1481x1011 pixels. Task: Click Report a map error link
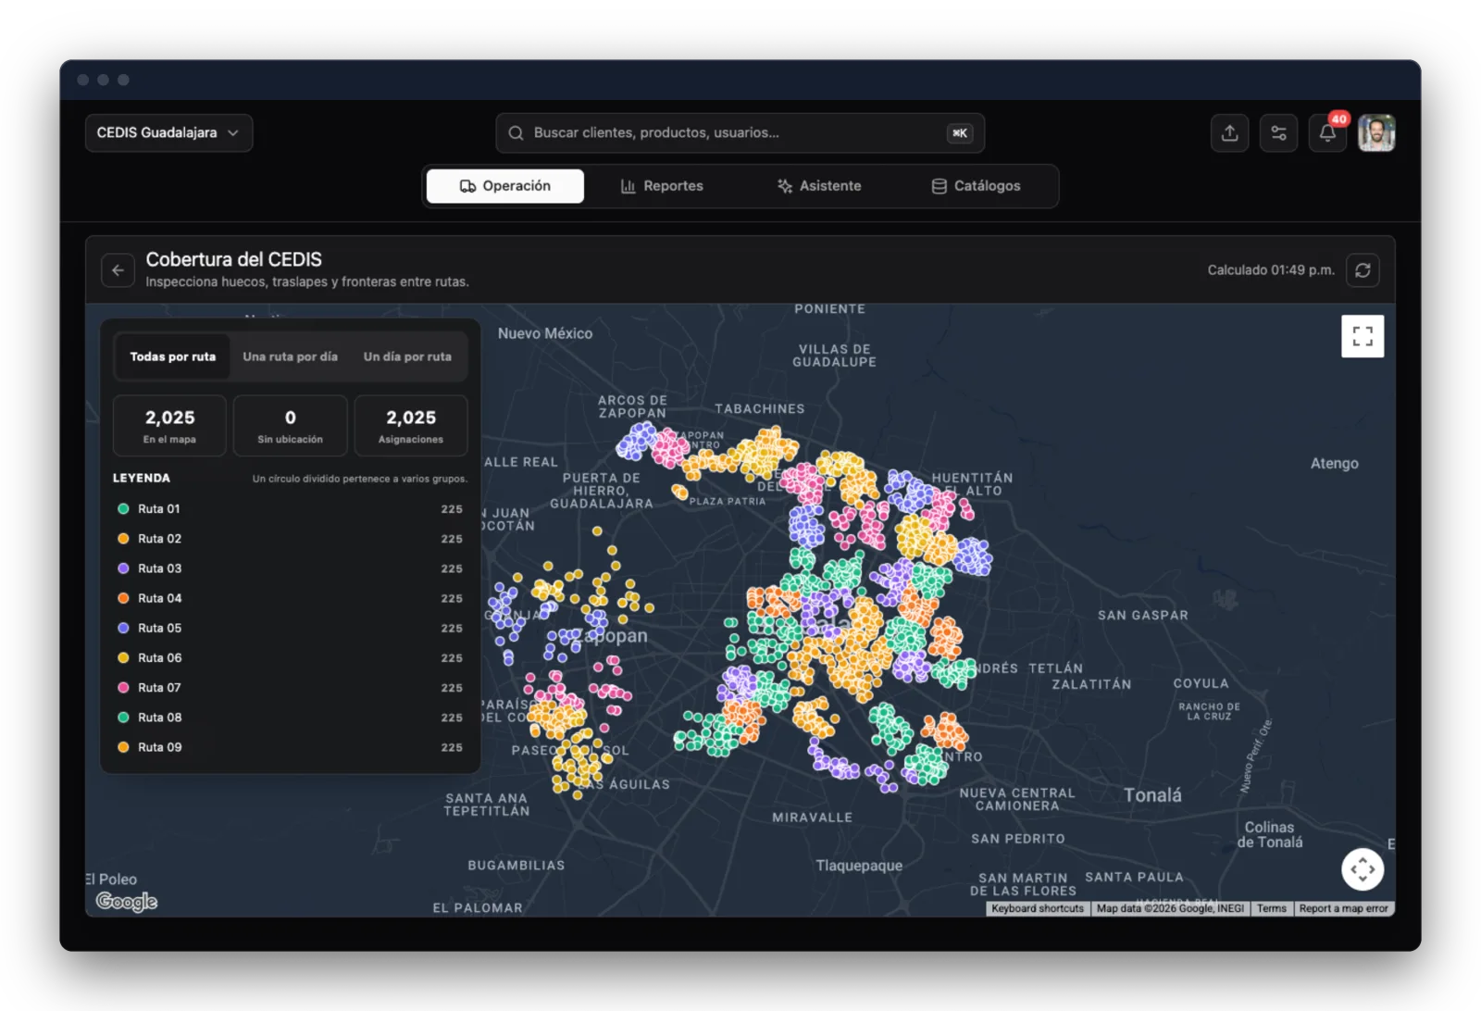(1343, 908)
